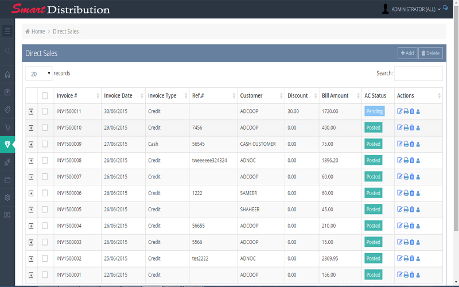This screenshot has height=287, width=459.
Task: Print invoice INV1500010 using its printer icon
Action: (x=406, y=128)
